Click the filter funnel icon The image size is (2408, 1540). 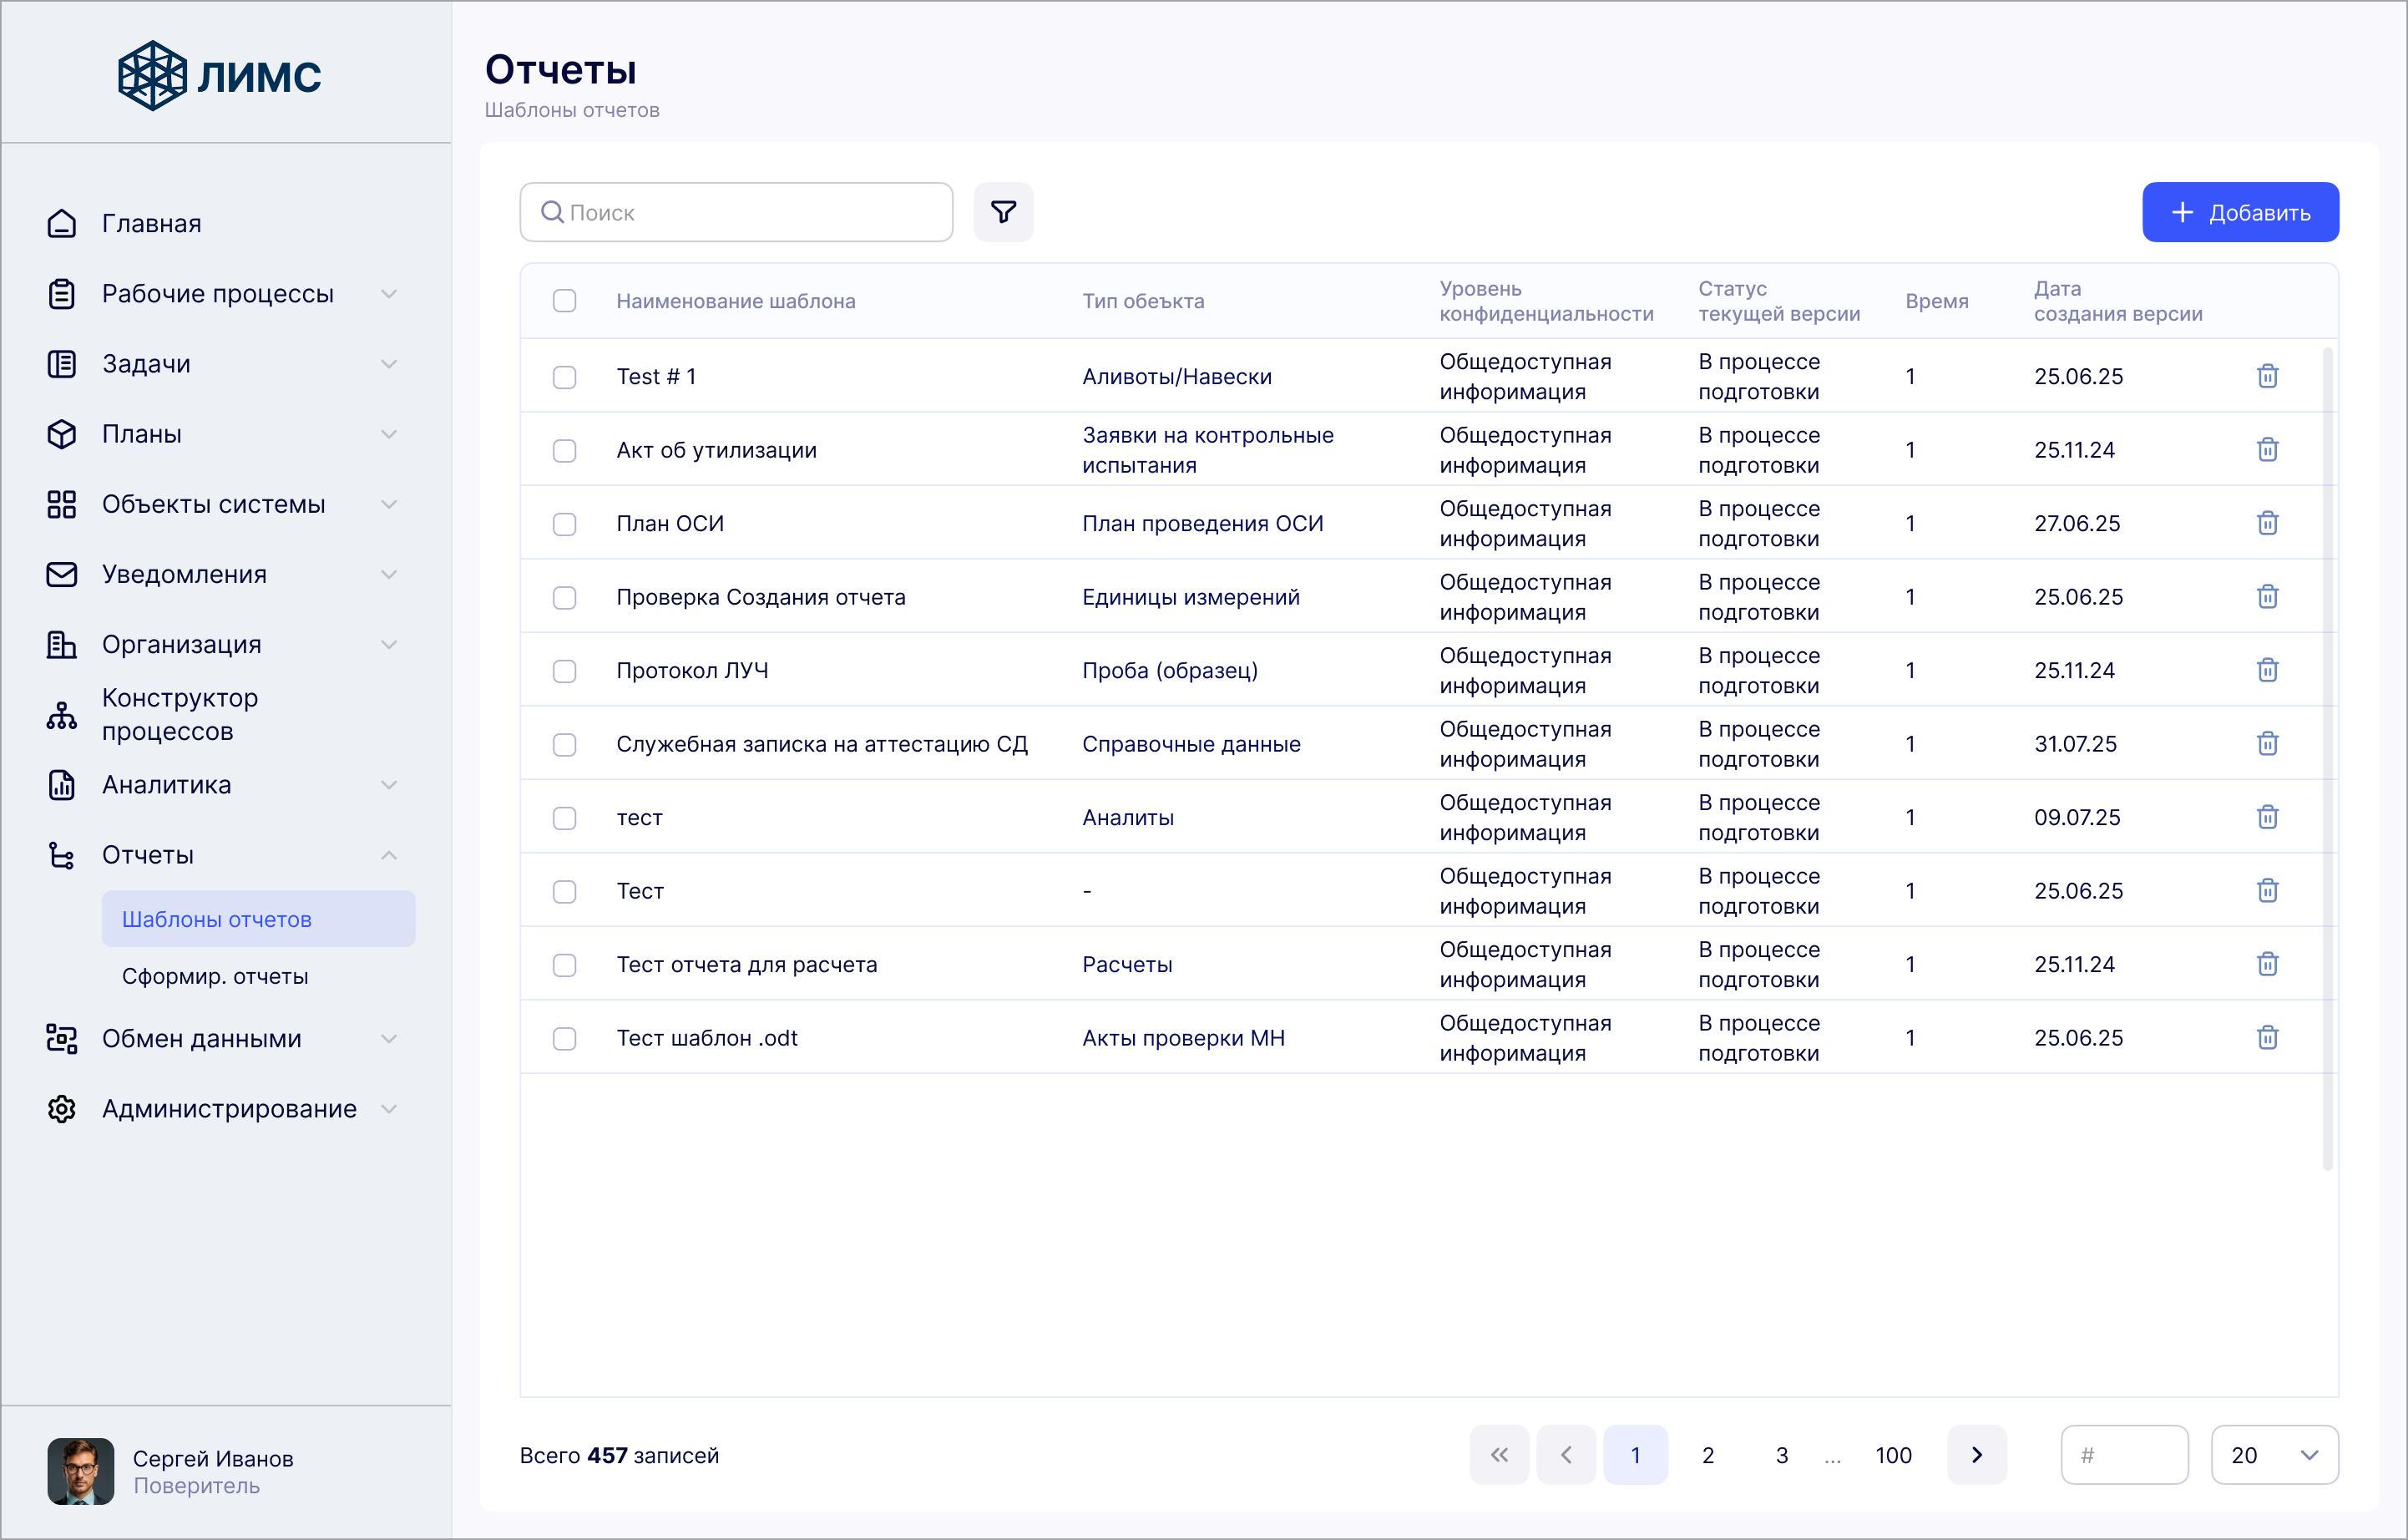(1003, 212)
